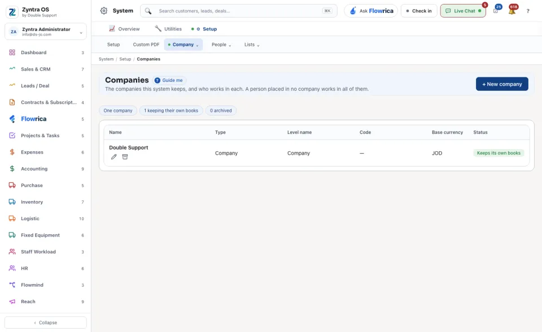Open Staff Workload module

[x=46, y=252]
